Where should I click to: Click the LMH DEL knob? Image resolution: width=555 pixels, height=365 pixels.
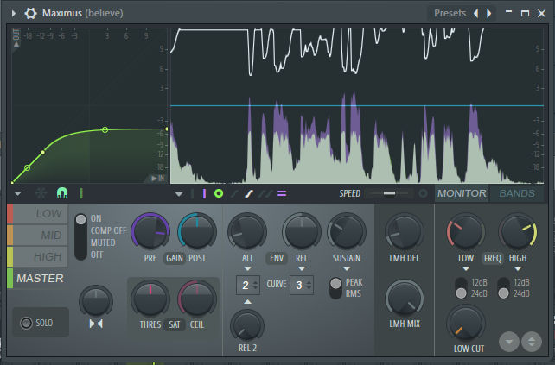pyautogui.click(x=405, y=231)
